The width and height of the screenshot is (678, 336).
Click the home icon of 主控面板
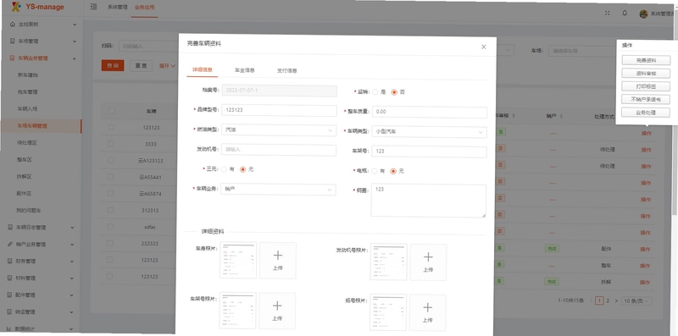(13, 25)
